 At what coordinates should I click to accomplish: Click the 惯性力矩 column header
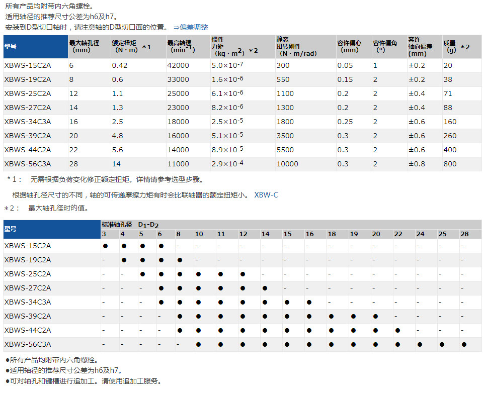pos(243,47)
